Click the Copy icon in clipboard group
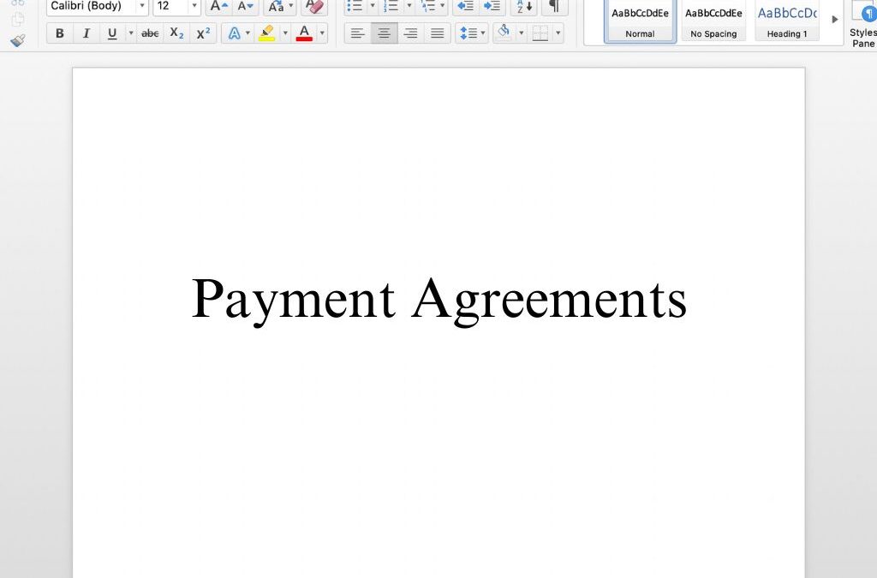Viewport: 877px width, 578px height. (18, 19)
